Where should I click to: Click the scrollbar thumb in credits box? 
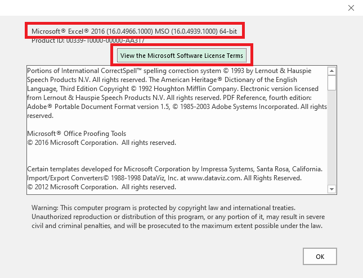pos(331,83)
